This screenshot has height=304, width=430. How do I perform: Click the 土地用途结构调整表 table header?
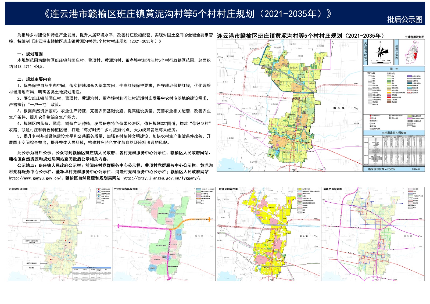click(394, 133)
